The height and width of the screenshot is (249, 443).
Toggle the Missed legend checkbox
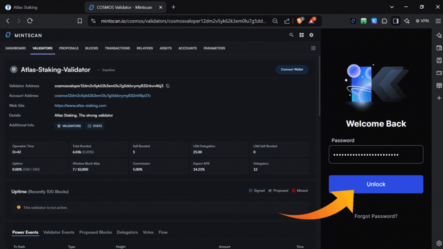click(293, 191)
